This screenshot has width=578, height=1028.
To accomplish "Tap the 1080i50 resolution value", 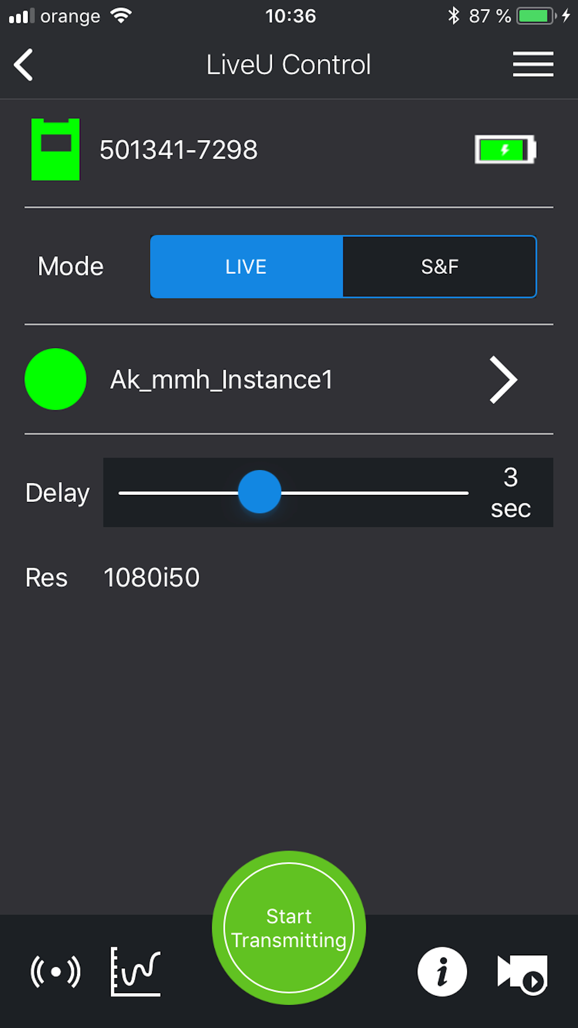I will point(151,577).
